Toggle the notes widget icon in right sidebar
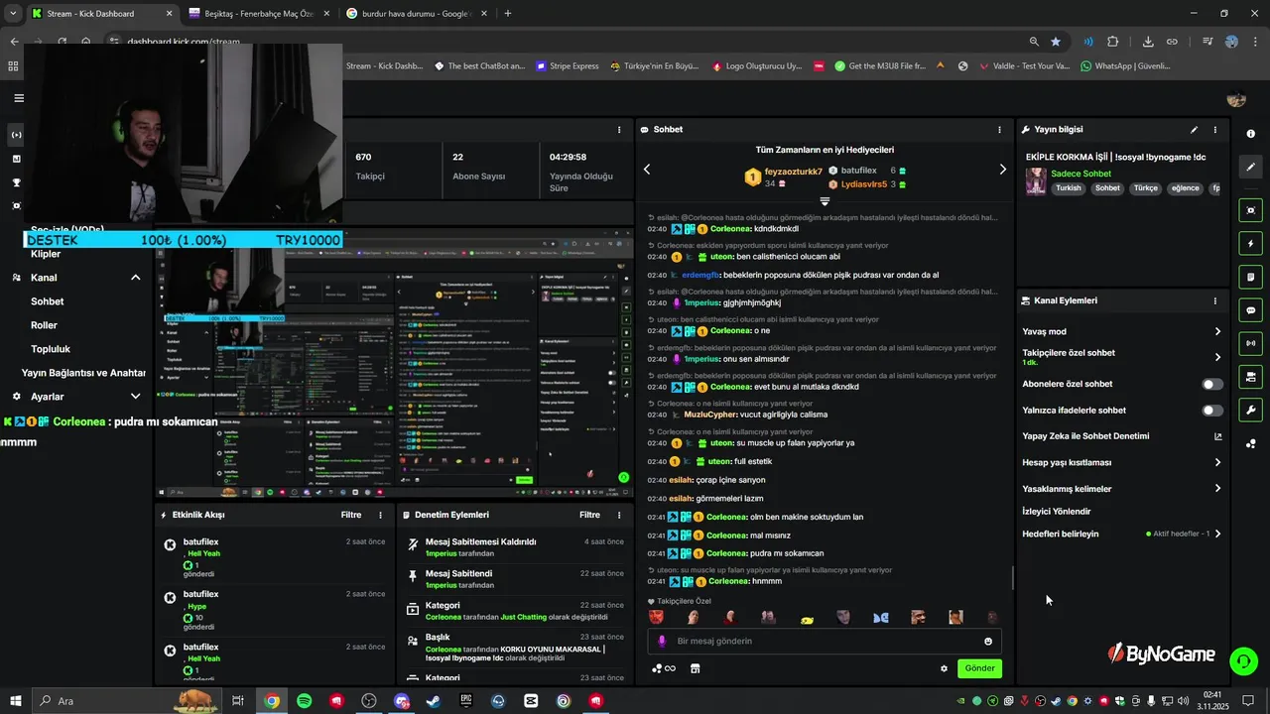The image size is (1270, 714). pyautogui.click(x=1250, y=277)
